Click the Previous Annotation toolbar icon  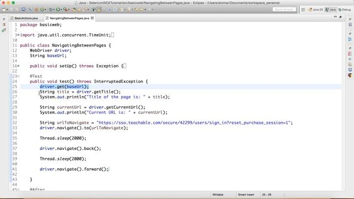128,9
